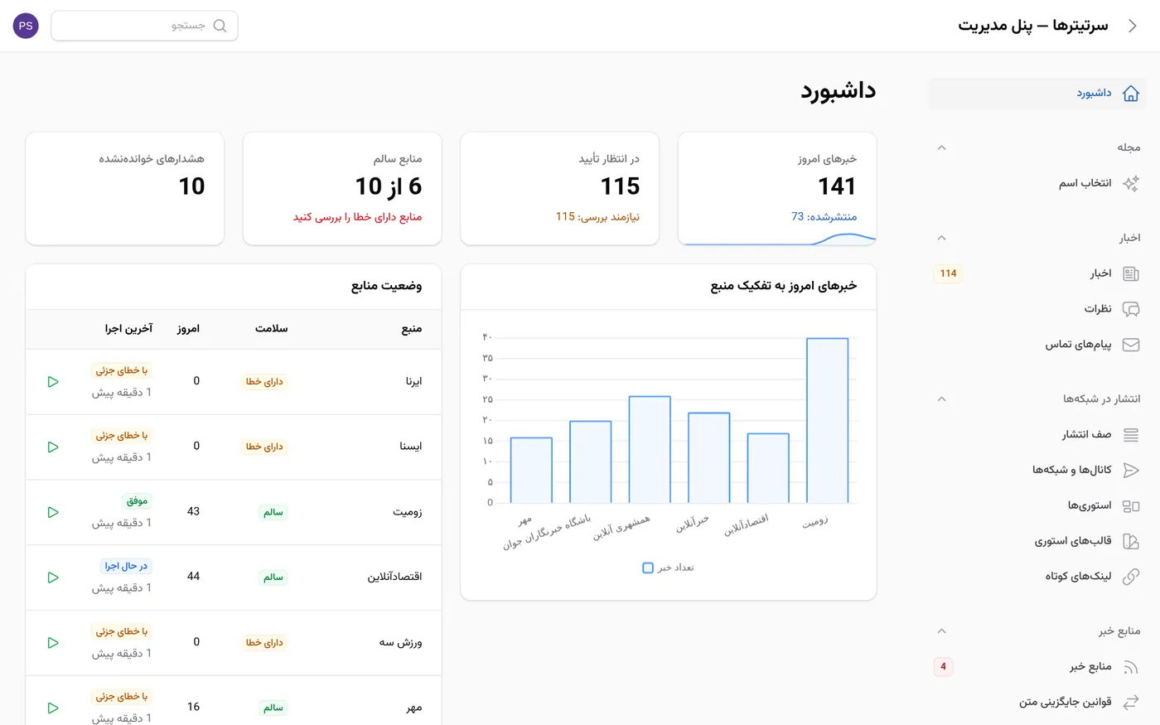Click the زومیت bar in chart
Viewport: 1160px width, 725px height.
point(827,420)
